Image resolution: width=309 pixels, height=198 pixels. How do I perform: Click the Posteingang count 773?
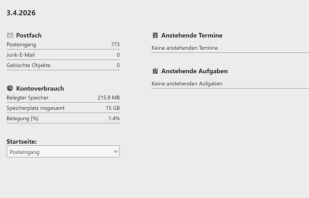pyautogui.click(x=115, y=45)
